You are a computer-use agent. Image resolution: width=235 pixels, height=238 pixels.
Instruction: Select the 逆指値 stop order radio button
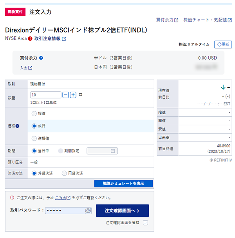point(34,138)
